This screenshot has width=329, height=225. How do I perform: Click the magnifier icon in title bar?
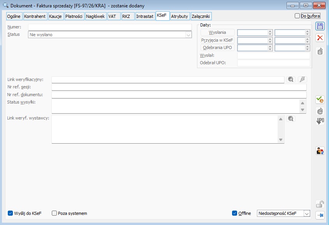[6, 5]
